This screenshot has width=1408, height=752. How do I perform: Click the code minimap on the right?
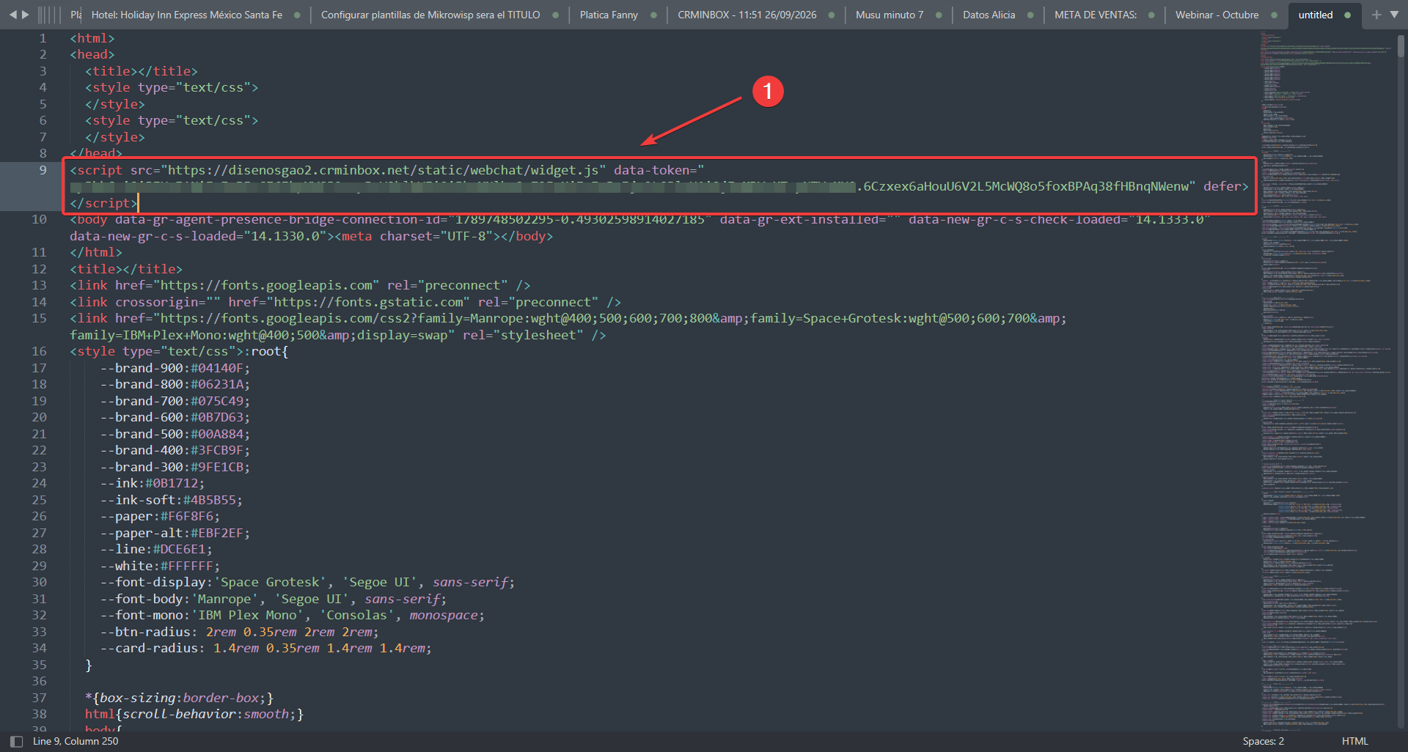(1325, 381)
